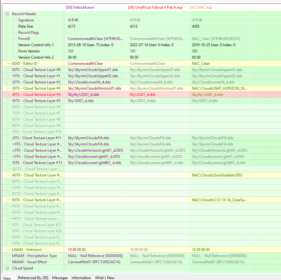
Task: Collapse the Record Header tree node
Action: [7, 14]
